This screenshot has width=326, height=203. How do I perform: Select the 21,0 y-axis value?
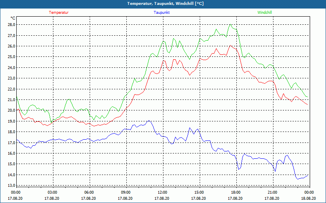tap(11, 99)
